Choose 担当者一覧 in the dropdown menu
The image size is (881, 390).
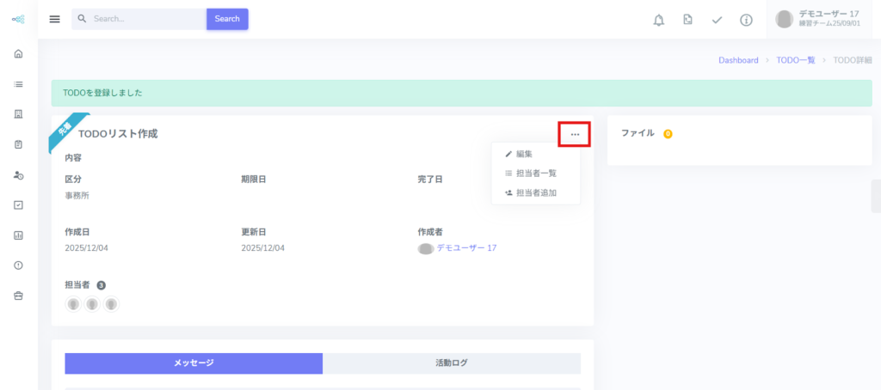[x=535, y=174]
